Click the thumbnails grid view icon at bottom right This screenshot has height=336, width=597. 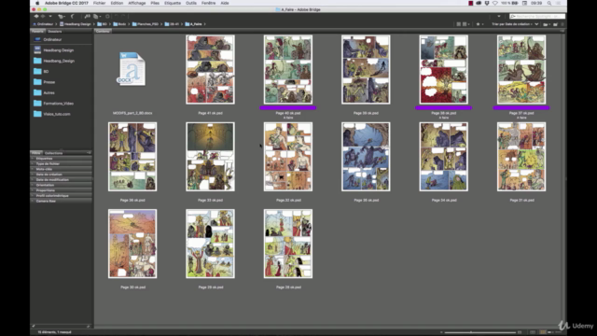tap(543, 332)
